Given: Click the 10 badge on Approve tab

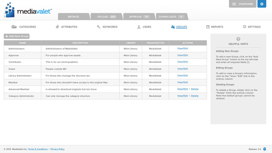Looking at the screenshot, I should (146, 17).
